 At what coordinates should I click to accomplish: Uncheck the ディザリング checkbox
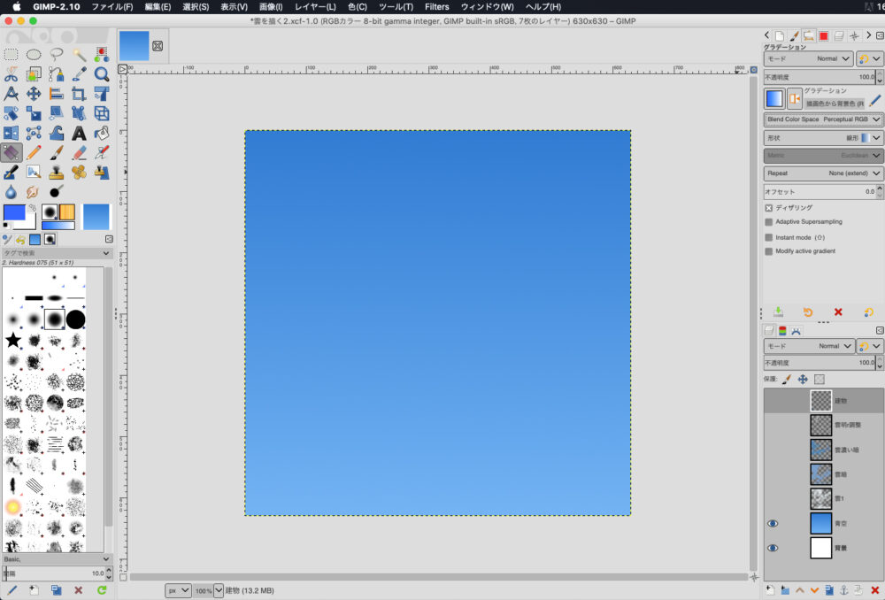769,208
